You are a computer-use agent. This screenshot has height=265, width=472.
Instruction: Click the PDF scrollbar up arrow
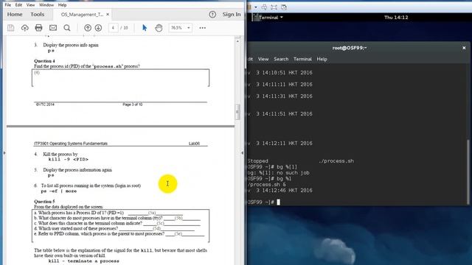(x=237, y=41)
